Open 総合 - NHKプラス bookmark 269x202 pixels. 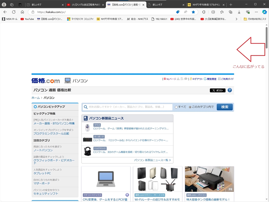137,19
